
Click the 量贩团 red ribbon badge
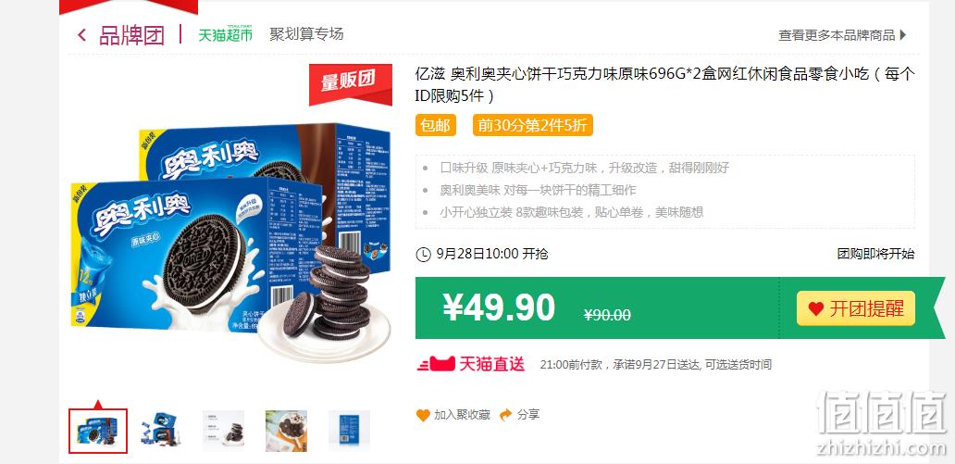[350, 84]
